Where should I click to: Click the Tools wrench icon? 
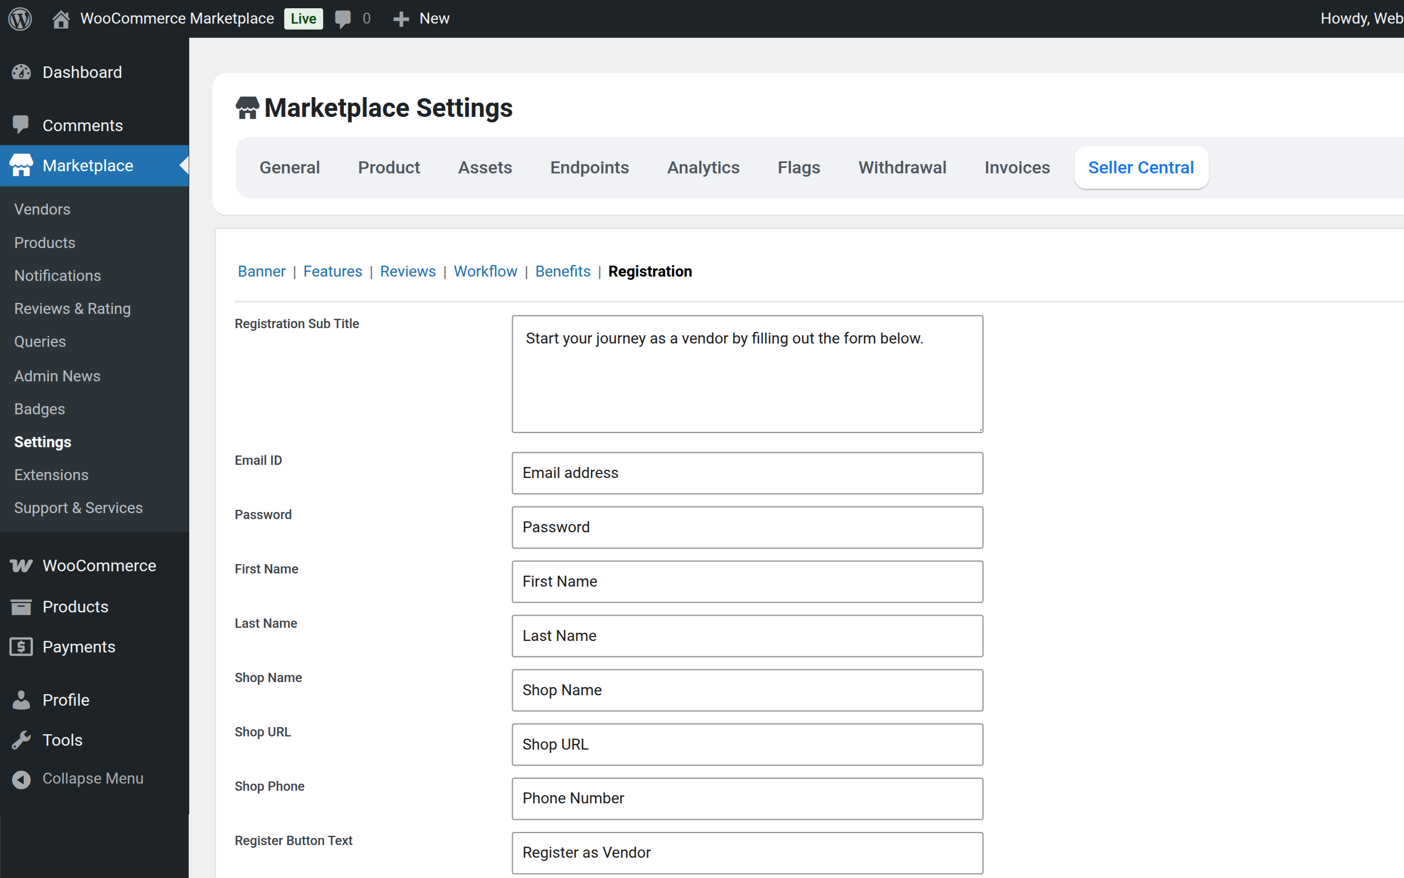click(x=21, y=740)
